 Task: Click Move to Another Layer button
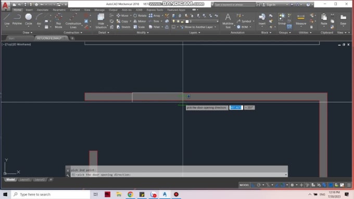pyautogui.click(x=198, y=27)
